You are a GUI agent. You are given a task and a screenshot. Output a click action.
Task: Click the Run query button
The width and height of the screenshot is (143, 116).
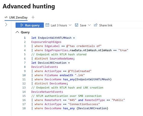coord(30,25)
